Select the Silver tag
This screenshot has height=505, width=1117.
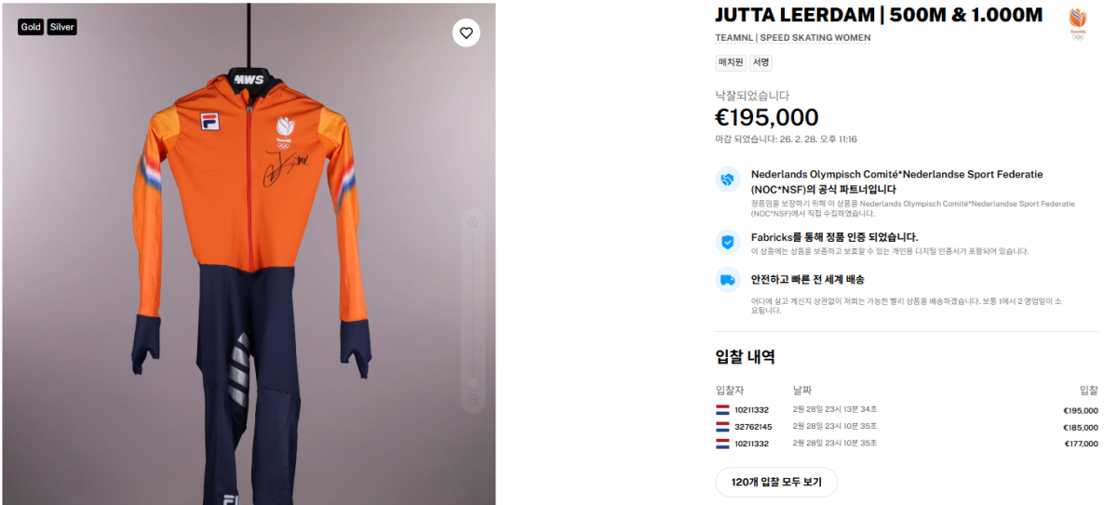[61, 28]
